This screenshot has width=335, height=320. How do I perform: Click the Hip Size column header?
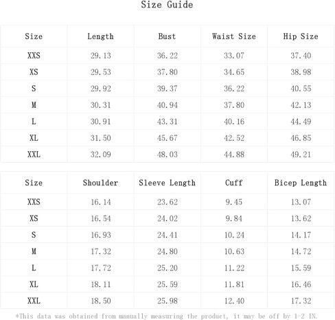[x=301, y=36]
